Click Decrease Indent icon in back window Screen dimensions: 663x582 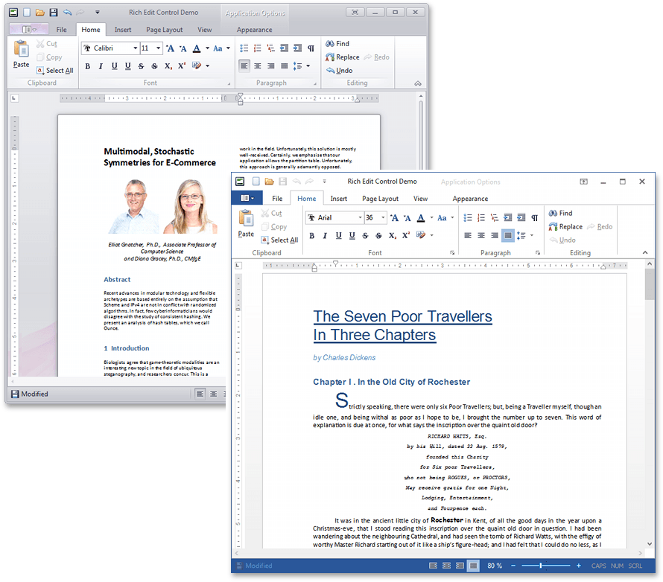tap(284, 48)
